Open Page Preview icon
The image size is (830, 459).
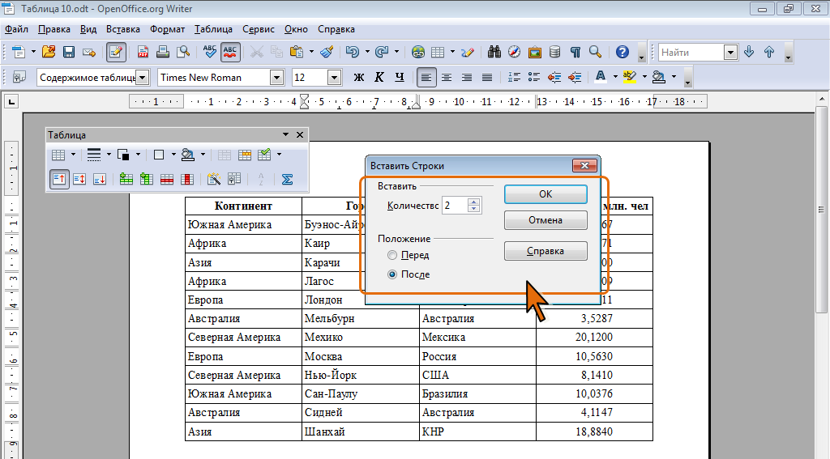[183, 52]
